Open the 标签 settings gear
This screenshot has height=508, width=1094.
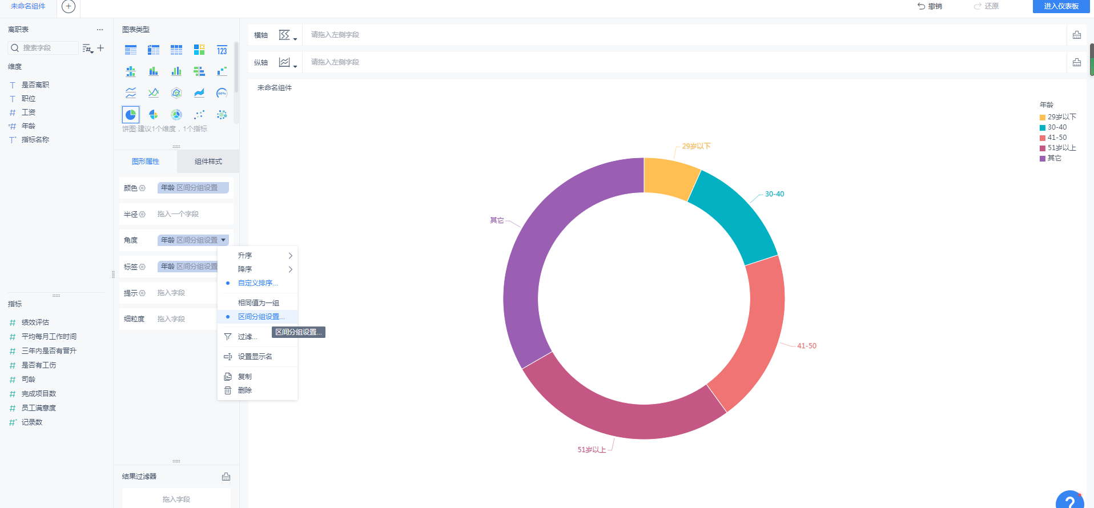click(142, 267)
